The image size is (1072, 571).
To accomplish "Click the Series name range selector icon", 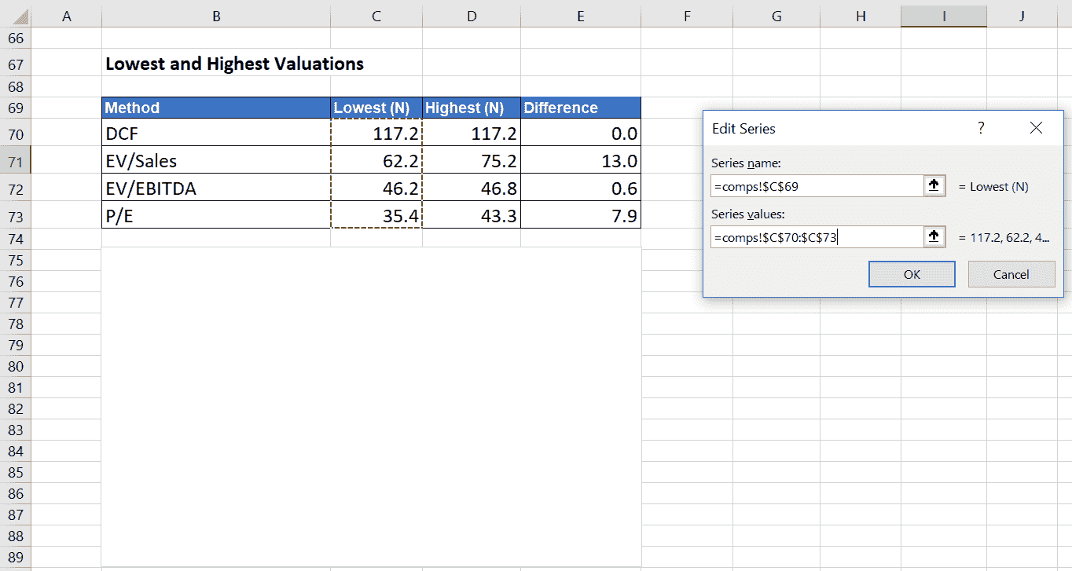I will (x=934, y=185).
